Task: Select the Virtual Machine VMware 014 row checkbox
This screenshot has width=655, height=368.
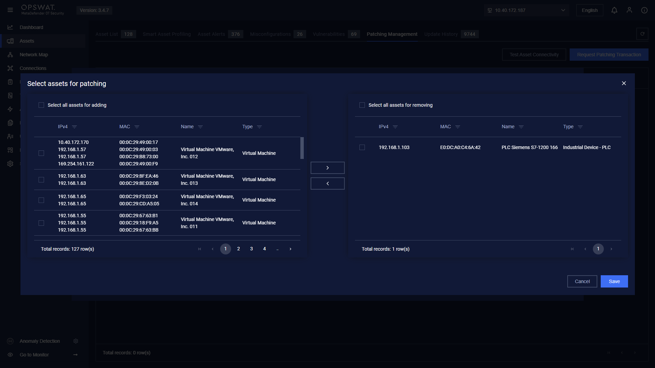Action: (41, 200)
